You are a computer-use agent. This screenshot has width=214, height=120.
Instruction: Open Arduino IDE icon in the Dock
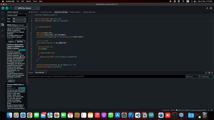(151, 115)
